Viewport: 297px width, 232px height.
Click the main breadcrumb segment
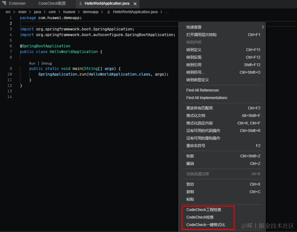click(22, 12)
